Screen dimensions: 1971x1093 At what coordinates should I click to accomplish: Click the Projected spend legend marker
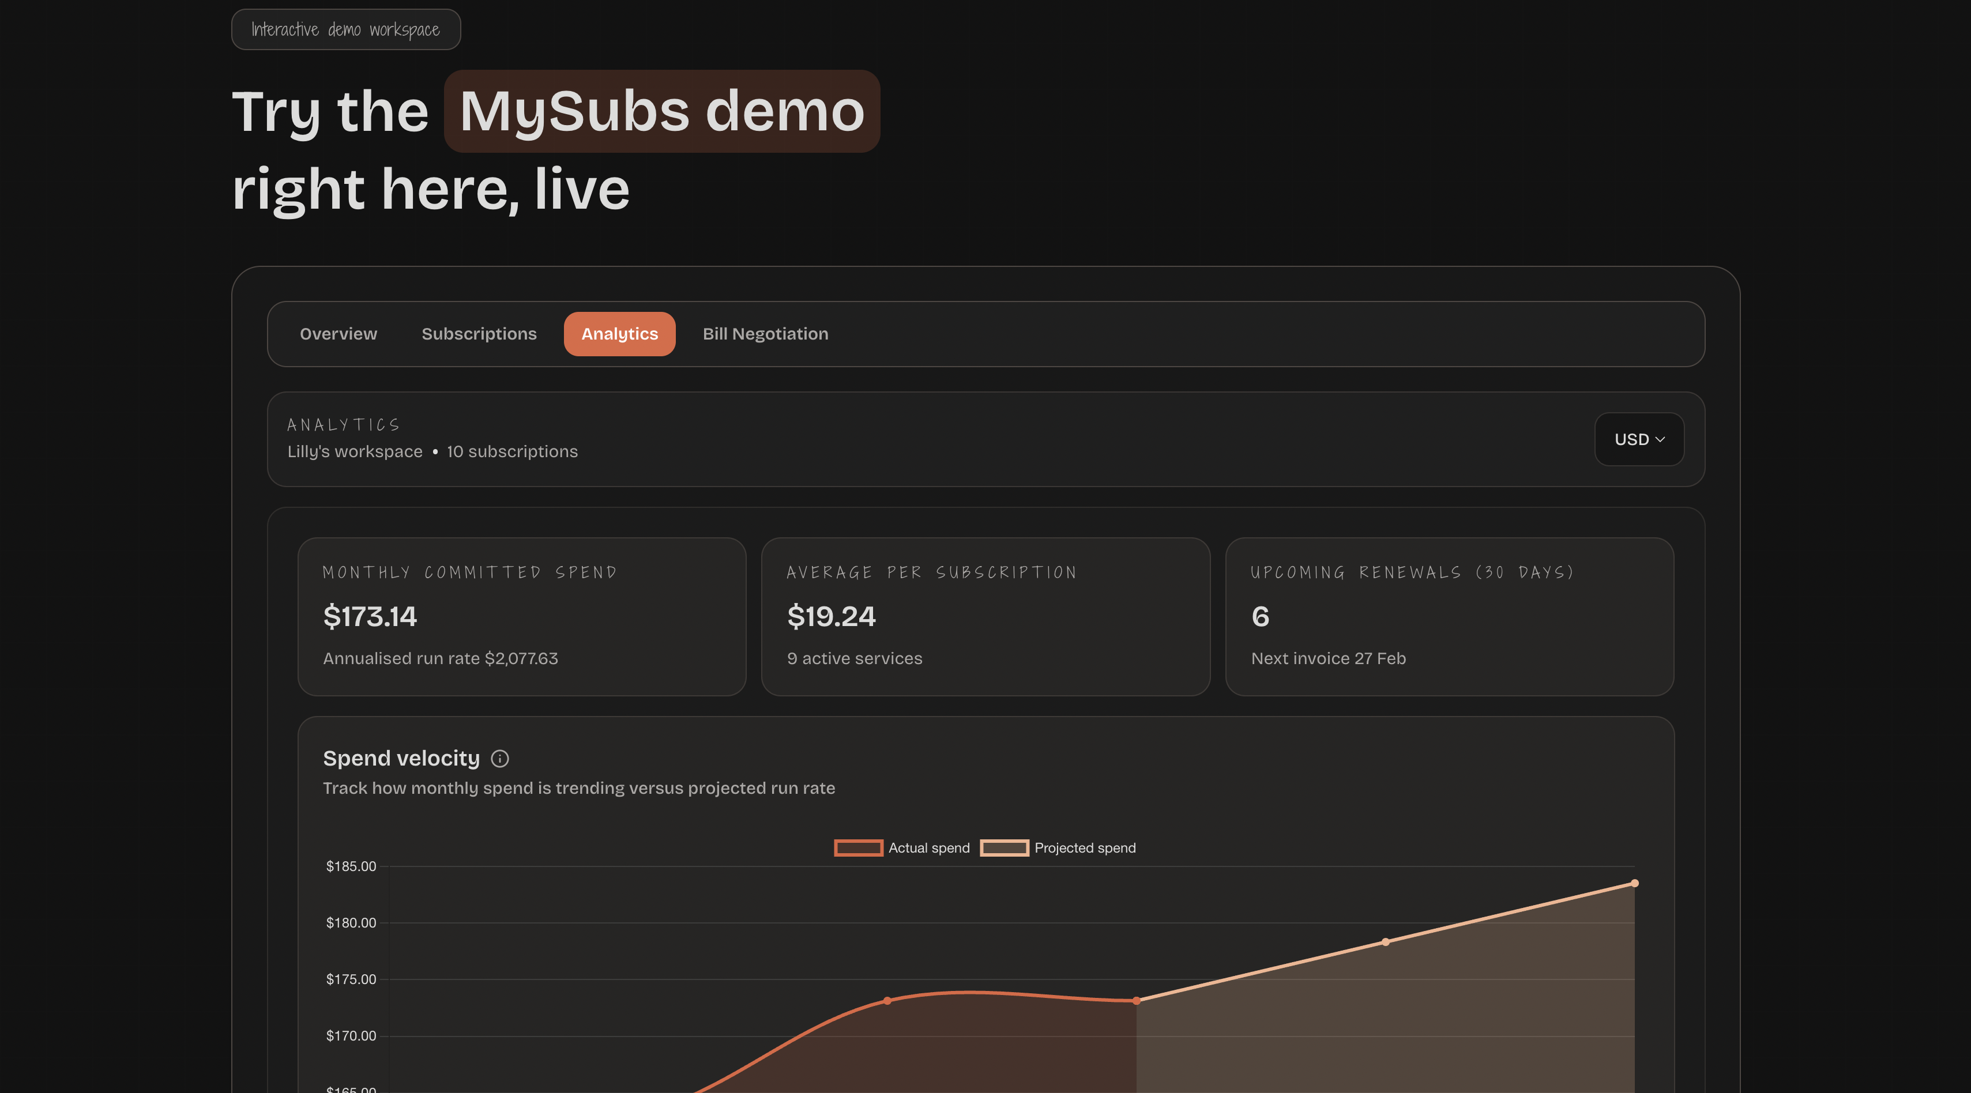tap(1005, 848)
